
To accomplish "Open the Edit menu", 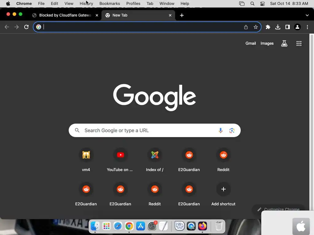I will pos(54,4).
